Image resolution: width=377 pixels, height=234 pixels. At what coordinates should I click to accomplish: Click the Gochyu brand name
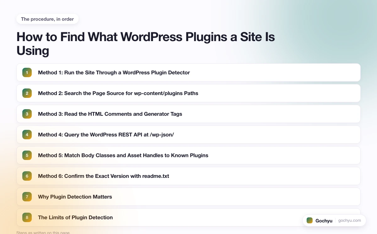point(324,221)
